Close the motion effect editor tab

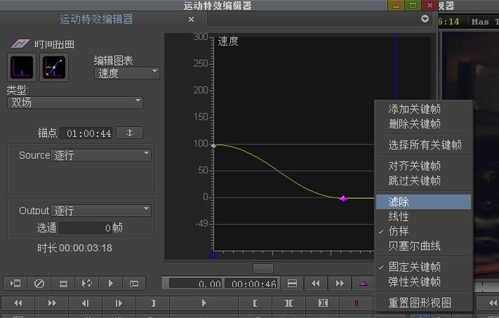click(x=191, y=19)
